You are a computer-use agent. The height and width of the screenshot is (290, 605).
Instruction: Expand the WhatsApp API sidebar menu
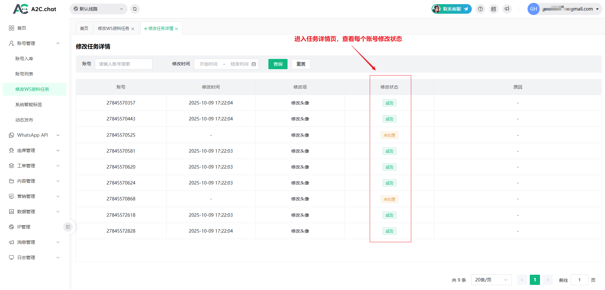click(34, 135)
